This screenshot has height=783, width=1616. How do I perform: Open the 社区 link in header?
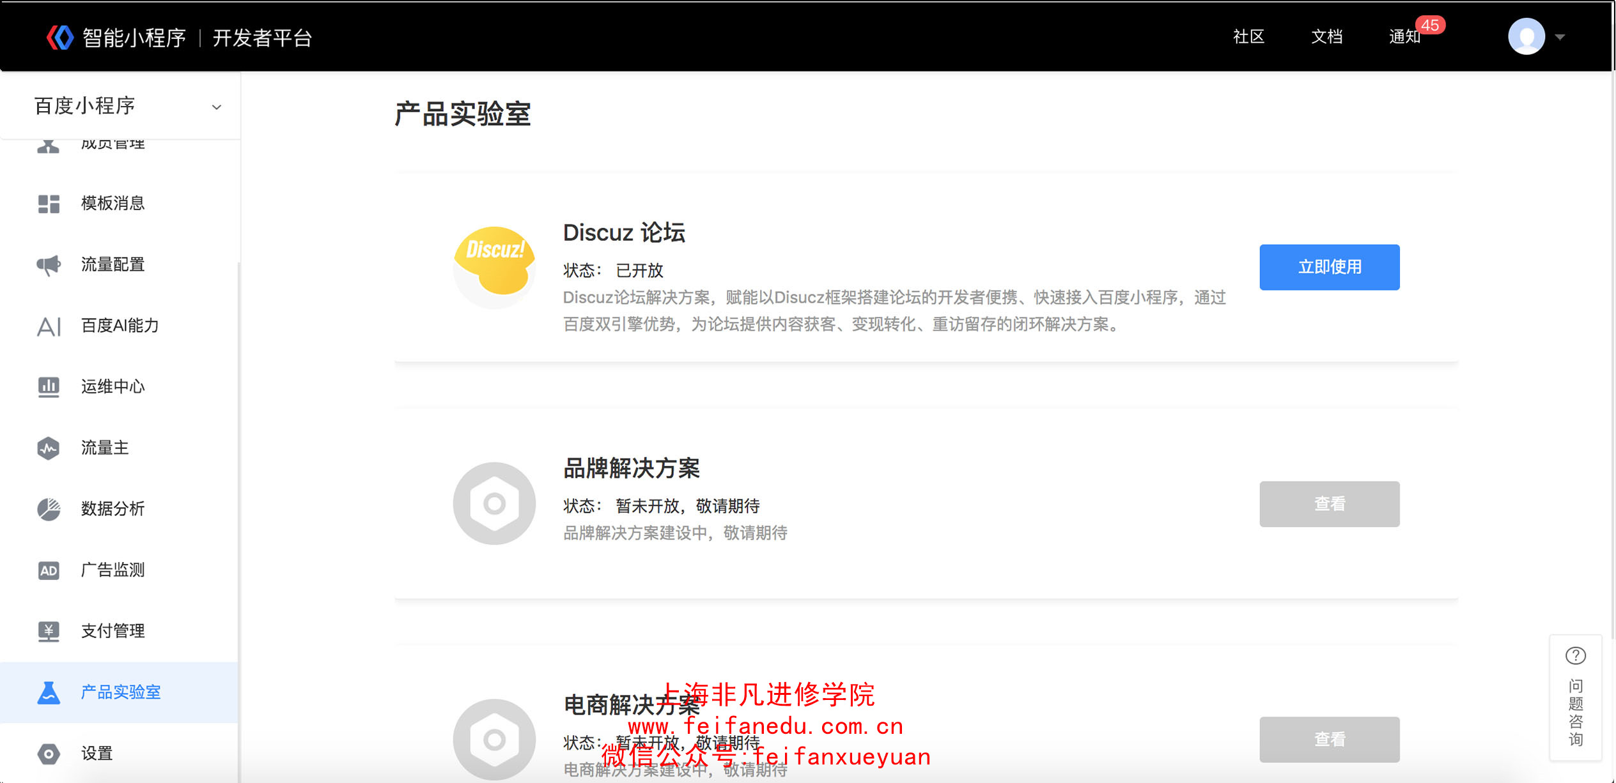pos(1248,37)
